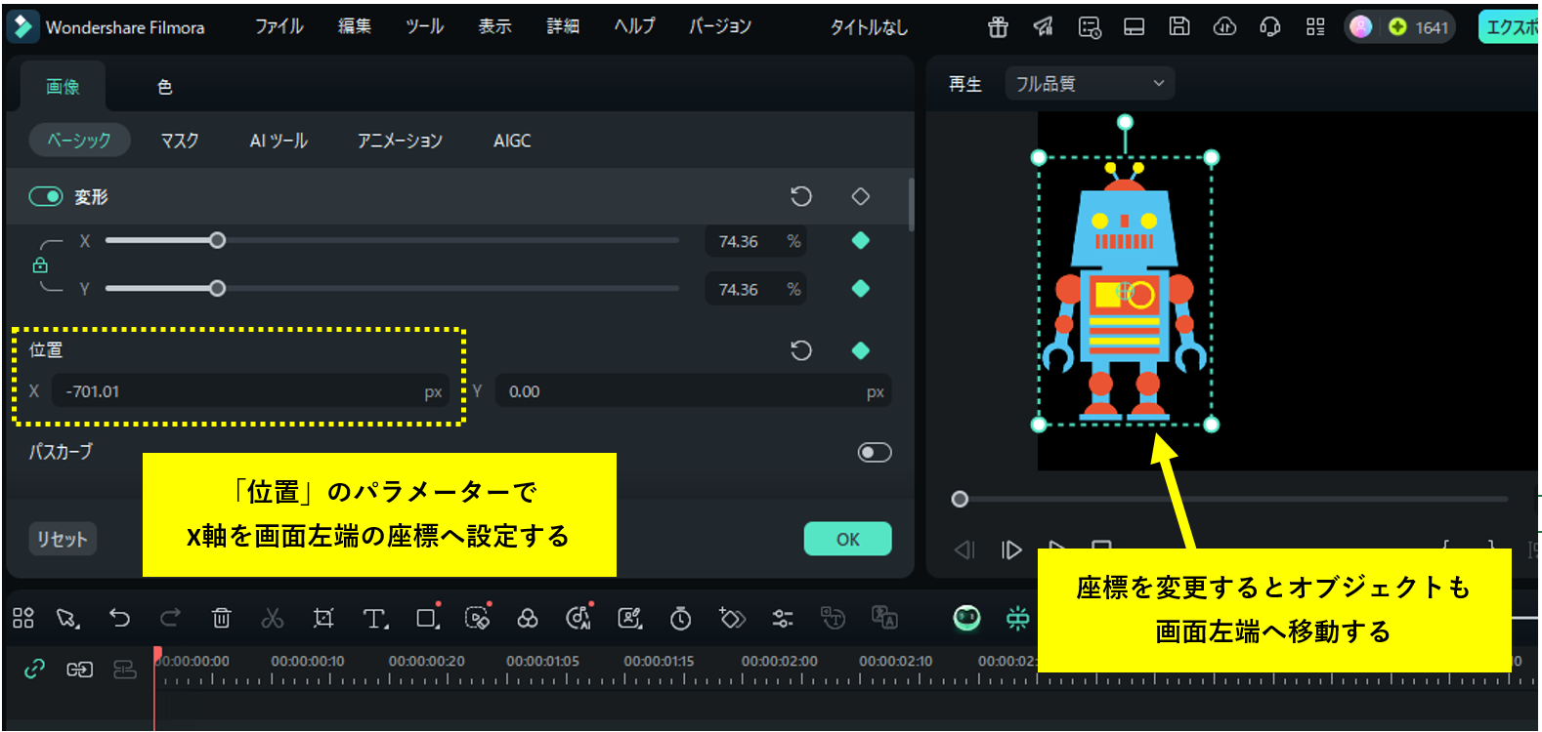
Task: Click the green sparkle AI icon in toolbar
Action: coord(1017,618)
